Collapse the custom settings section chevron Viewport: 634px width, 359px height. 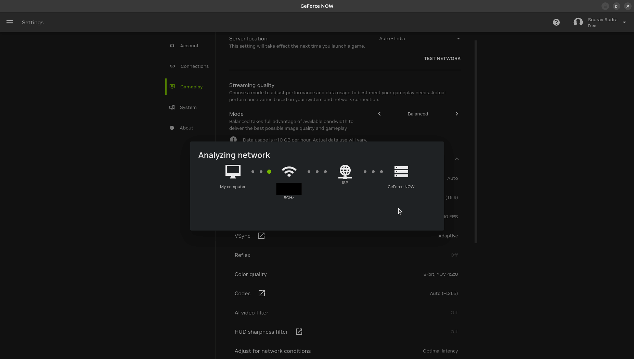point(456,159)
